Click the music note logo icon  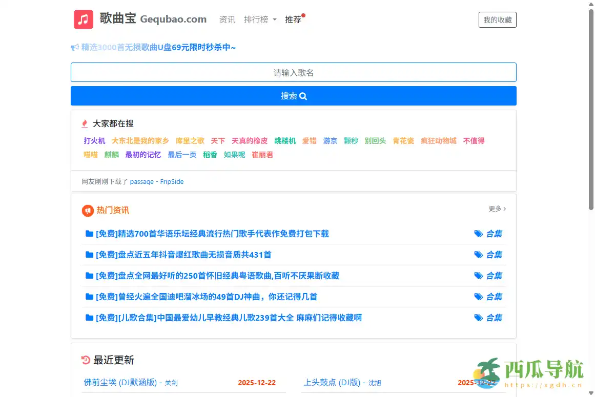click(83, 19)
